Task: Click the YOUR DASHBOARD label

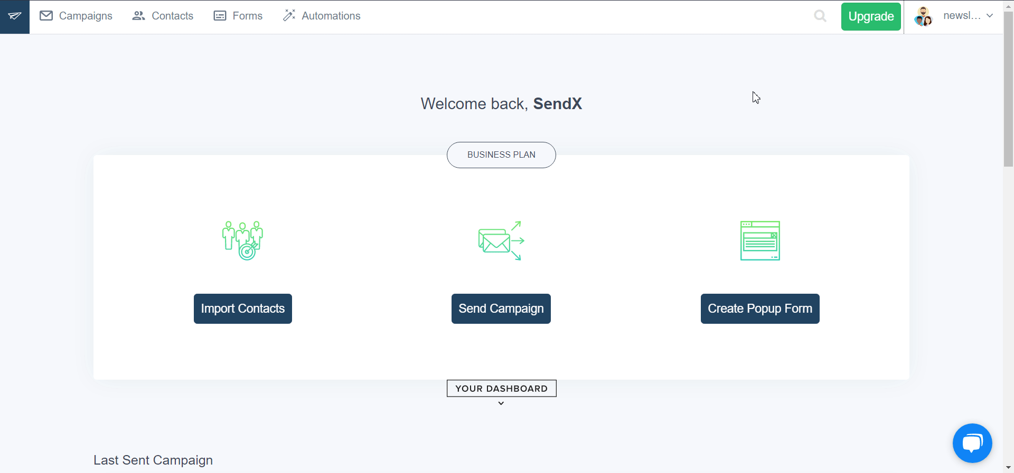Action: tap(502, 389)
